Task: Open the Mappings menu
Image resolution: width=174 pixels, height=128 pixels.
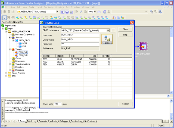Action: 60,7
